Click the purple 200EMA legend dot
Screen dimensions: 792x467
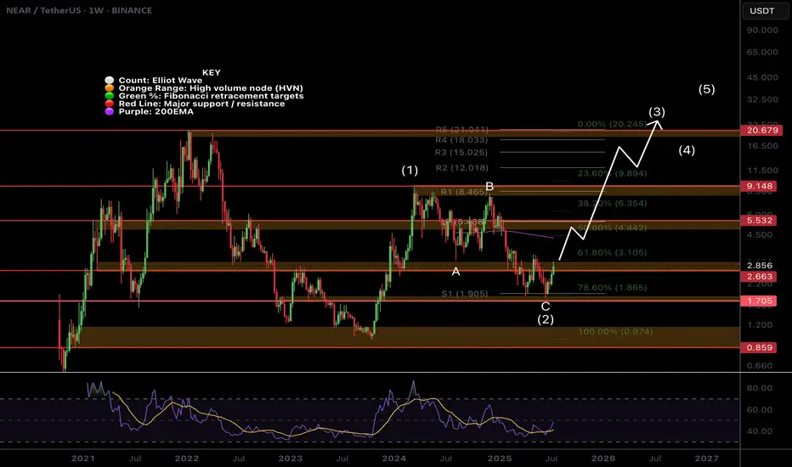click(x=109, y=111)
